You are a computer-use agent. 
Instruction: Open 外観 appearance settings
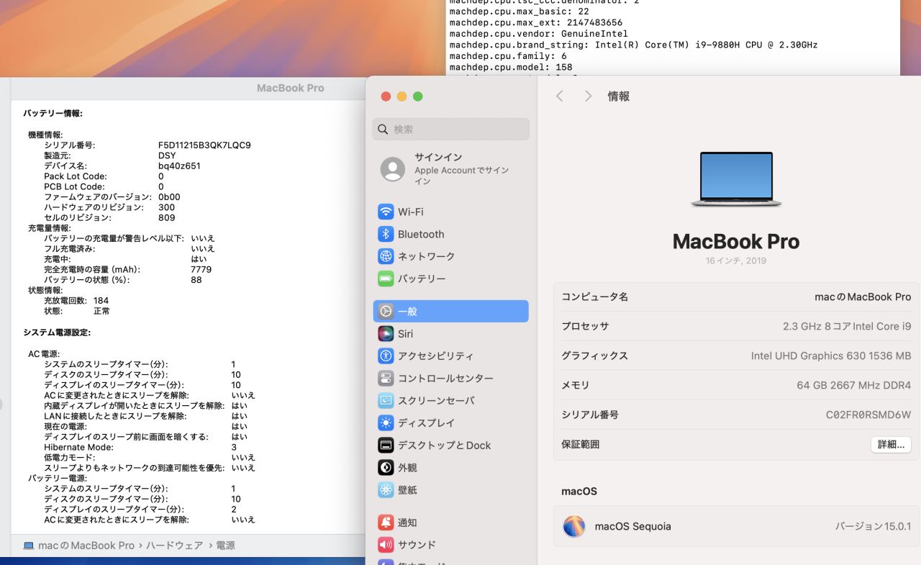tap(450, 467)
